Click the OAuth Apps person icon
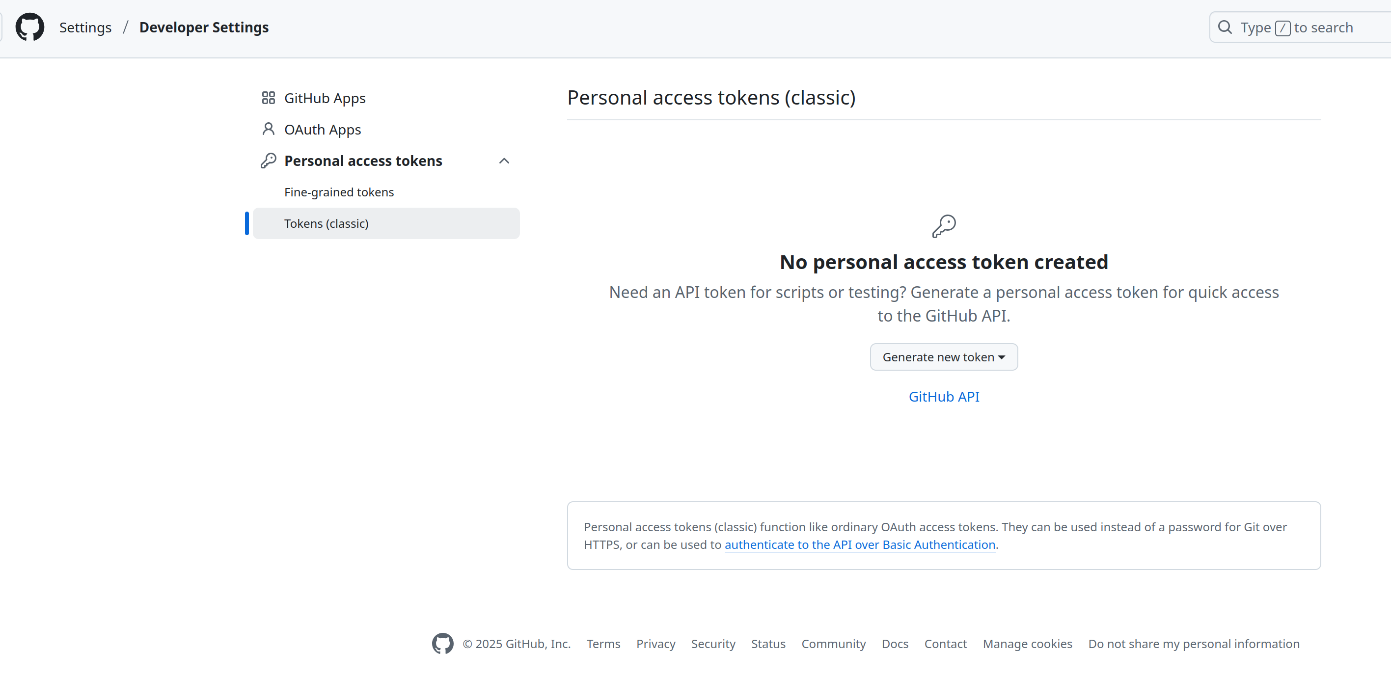Viewport: 1391px width, 679px height. (269, 129)
